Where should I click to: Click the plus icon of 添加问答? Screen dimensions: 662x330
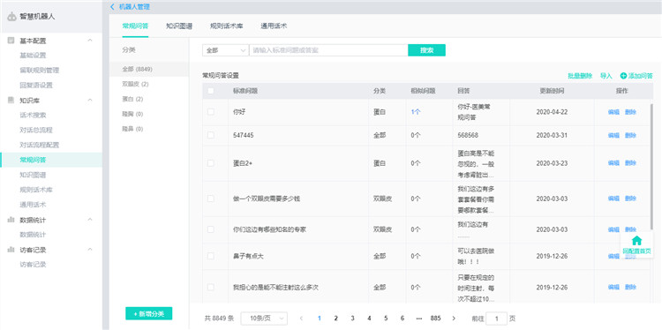623,76
